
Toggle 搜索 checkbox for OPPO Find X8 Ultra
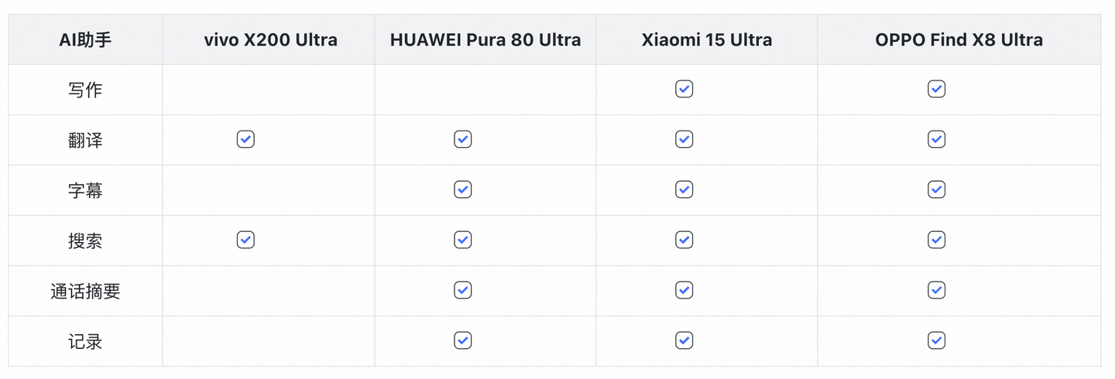click(936, 240)
